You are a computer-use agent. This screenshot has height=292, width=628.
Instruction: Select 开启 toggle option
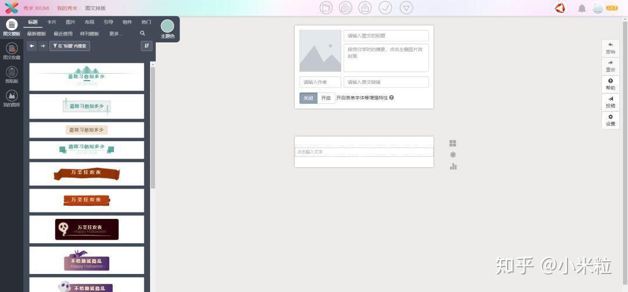(326, 98)
